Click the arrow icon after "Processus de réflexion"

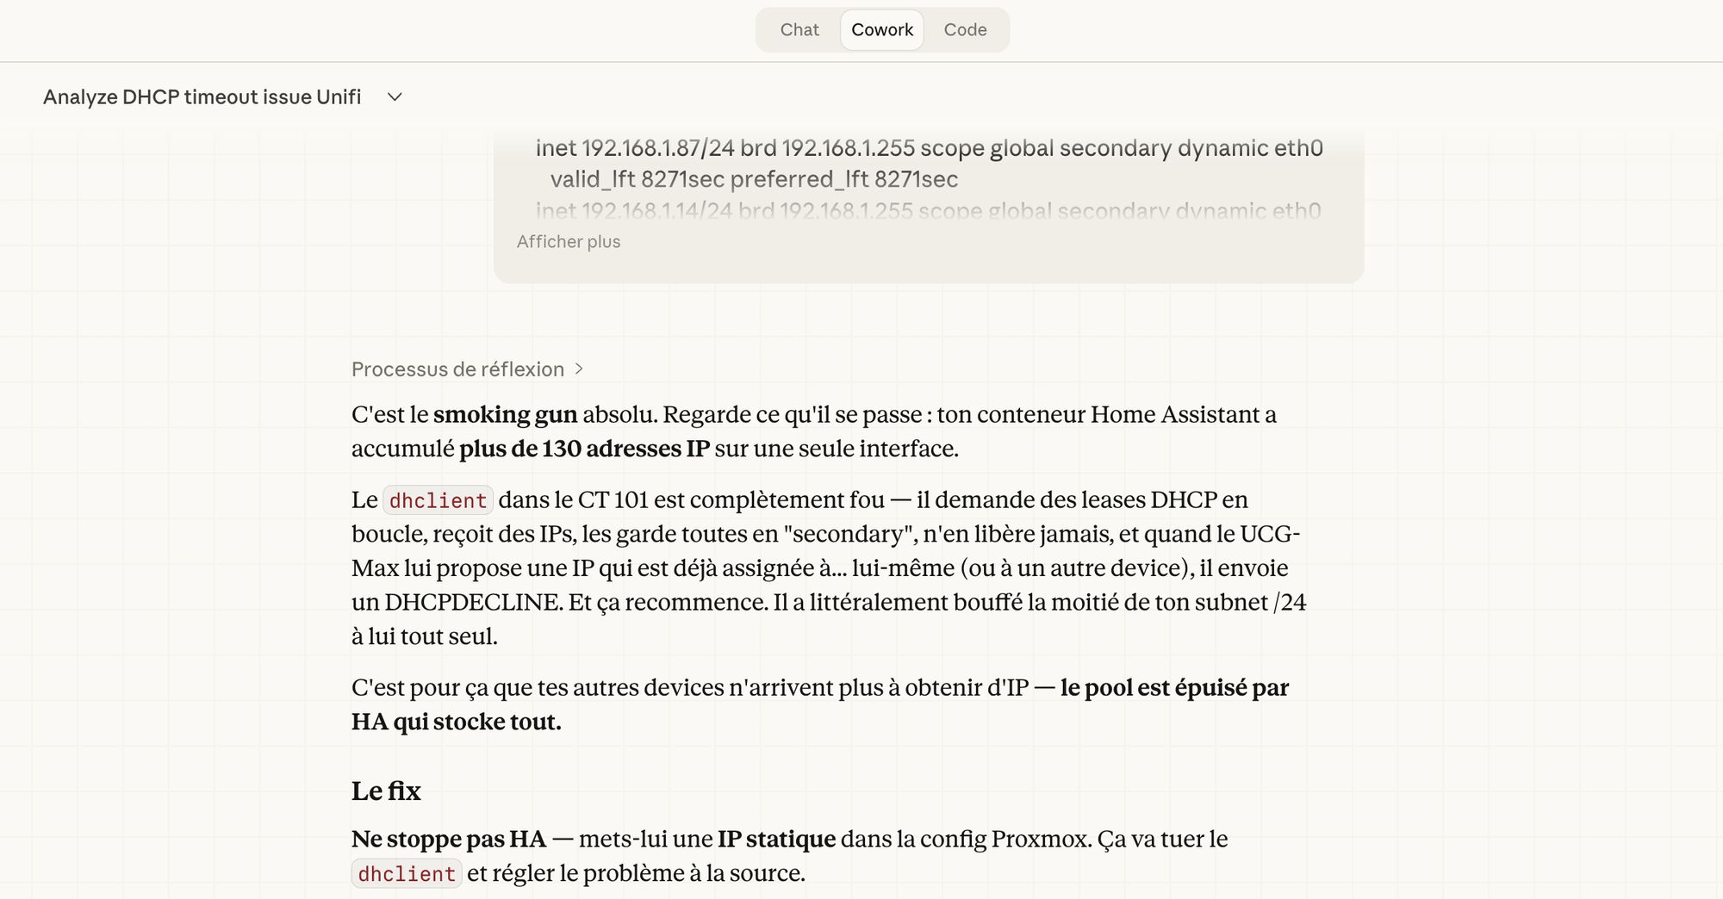pyautogui.click(x=579, y=369)
